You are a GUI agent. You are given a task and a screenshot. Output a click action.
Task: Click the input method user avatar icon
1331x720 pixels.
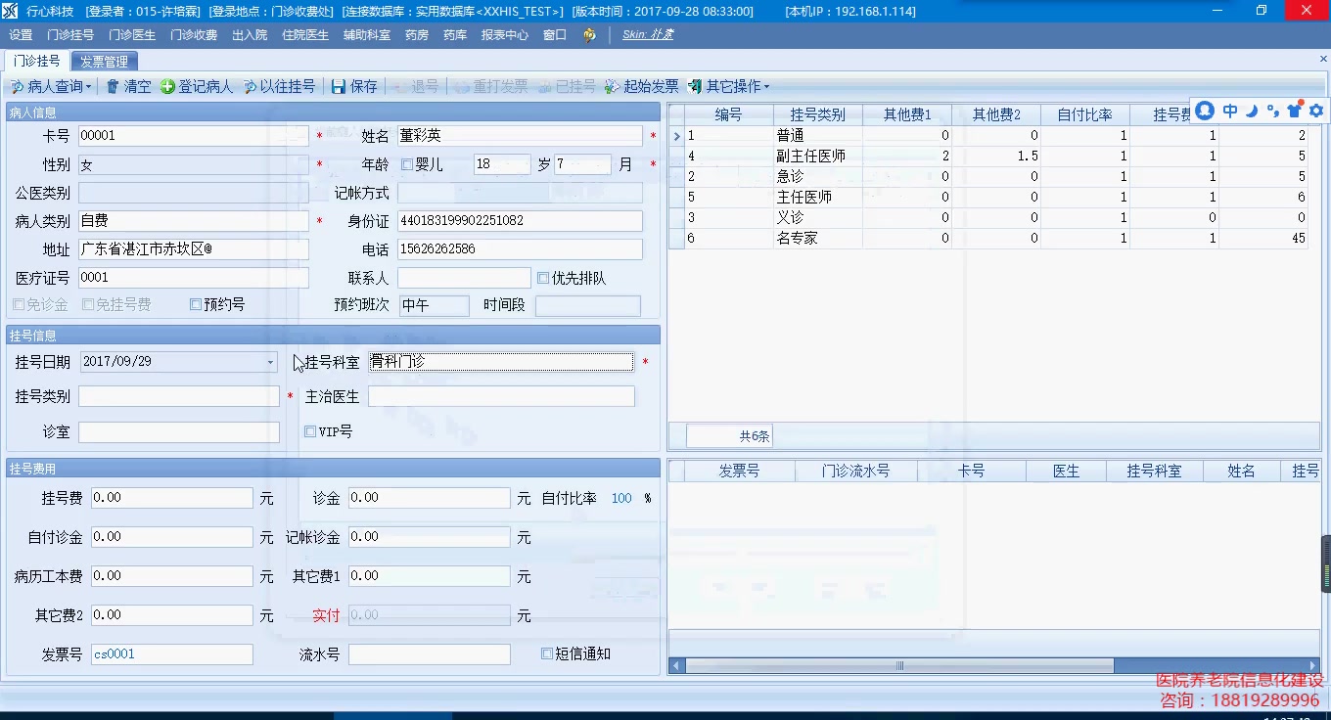[1205, 111]
